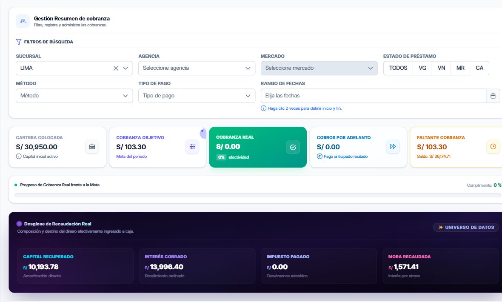Screen dimensions: 502x302
Task: Click the fast-forward icon on Cobros por Adelanto
Action: 393,147
